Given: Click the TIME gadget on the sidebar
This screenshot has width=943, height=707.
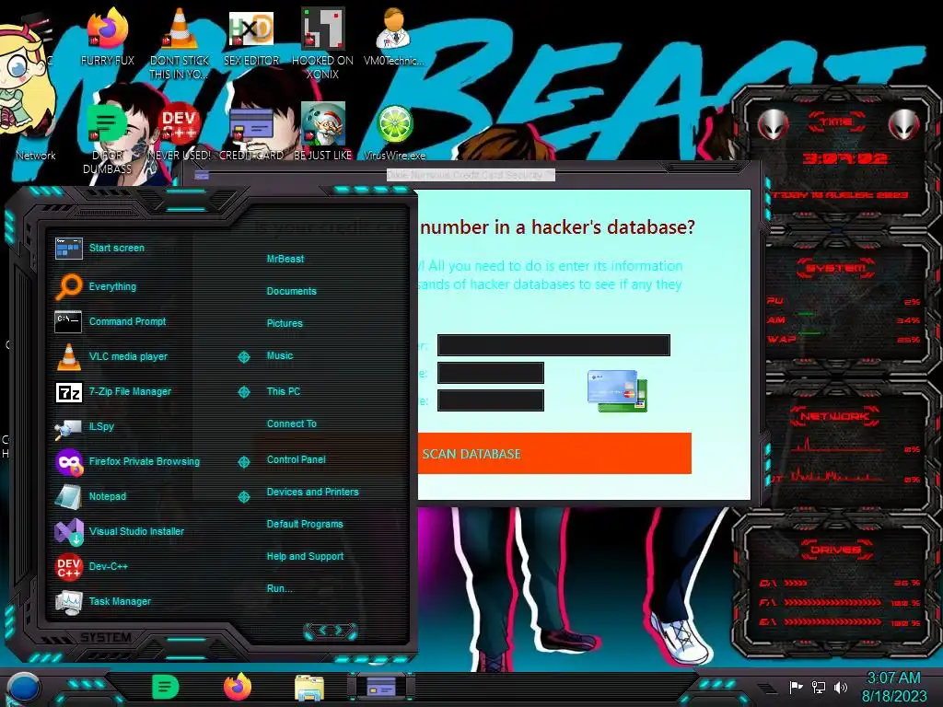Looking at the screenshot, I should coord(836,156).
